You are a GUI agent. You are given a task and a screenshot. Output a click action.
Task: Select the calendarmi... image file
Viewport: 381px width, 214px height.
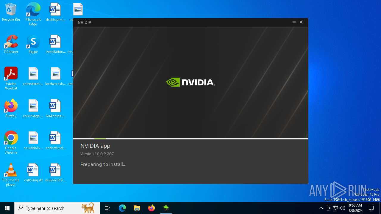[33, 77]
